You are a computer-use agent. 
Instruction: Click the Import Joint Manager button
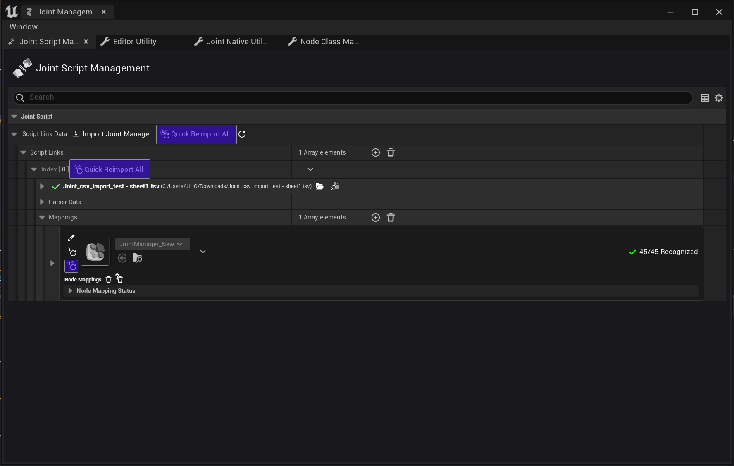click(112, 134)
